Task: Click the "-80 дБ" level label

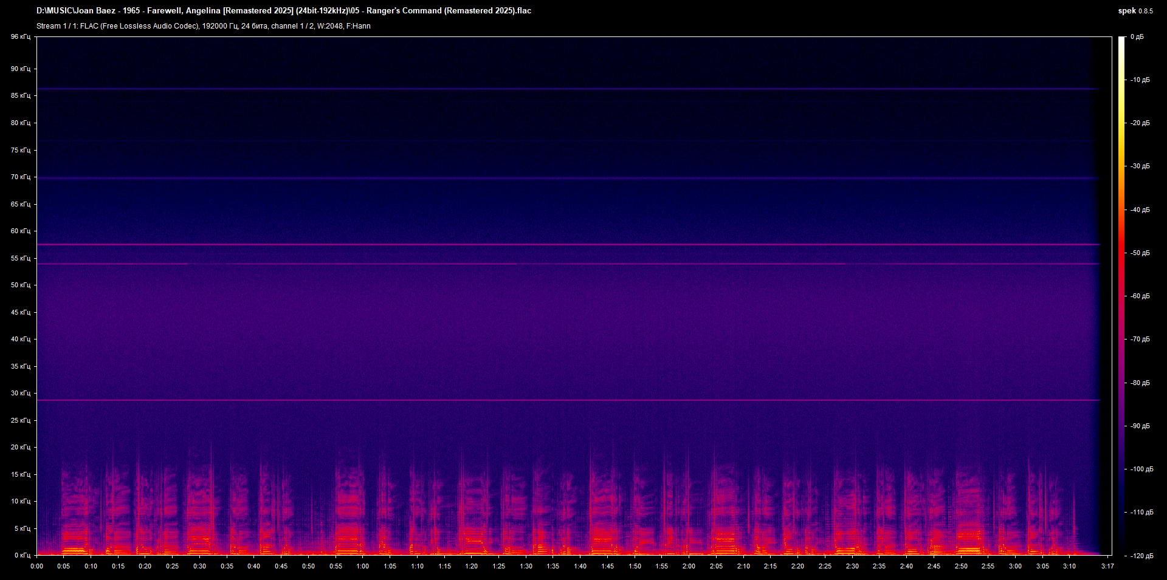Action: (1140, 383)
